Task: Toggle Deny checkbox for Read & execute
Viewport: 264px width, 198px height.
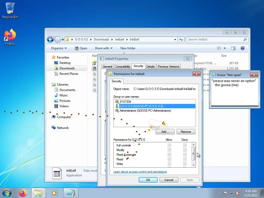Action: pos(185,155)
